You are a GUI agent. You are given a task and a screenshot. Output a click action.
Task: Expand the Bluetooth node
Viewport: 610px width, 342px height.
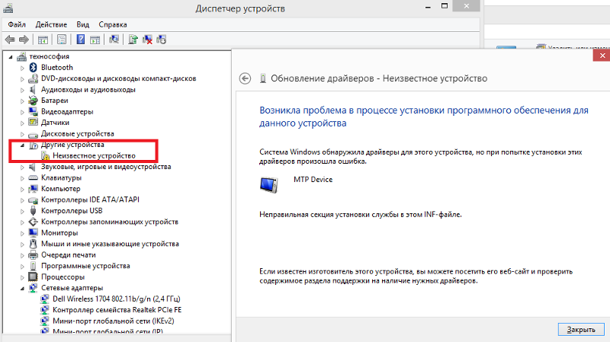[22, 68]
